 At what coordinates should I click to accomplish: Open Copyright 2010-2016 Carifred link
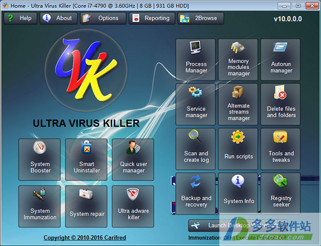click(85, 237)
